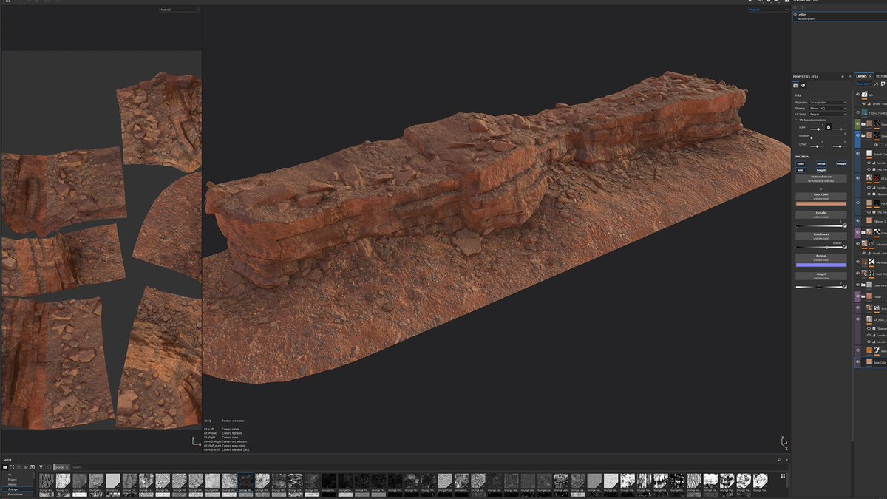The height and width of the screenshot is (499, 887).
Task: Click the lock proportions icon next to Scale
Action: (x=828, y=126)
